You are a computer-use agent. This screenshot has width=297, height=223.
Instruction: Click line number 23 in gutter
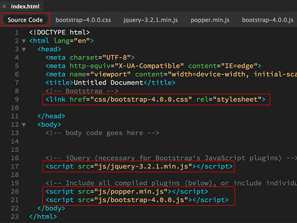click(x=15, y=217)
